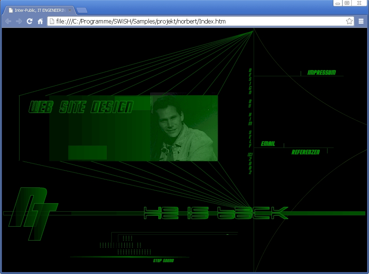Click the Web Site Design heading
Screen dimensions: 369x274
click(x=81, y=107)
